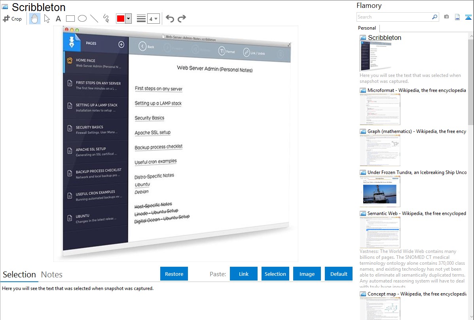Click the 'Useful cron examples' note link

[155, 162]
